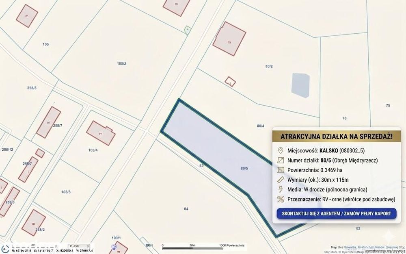Click the Powierzchnia 0.3469 ha text
Screen dimensions: 406x254
click(x=315, y=170)
